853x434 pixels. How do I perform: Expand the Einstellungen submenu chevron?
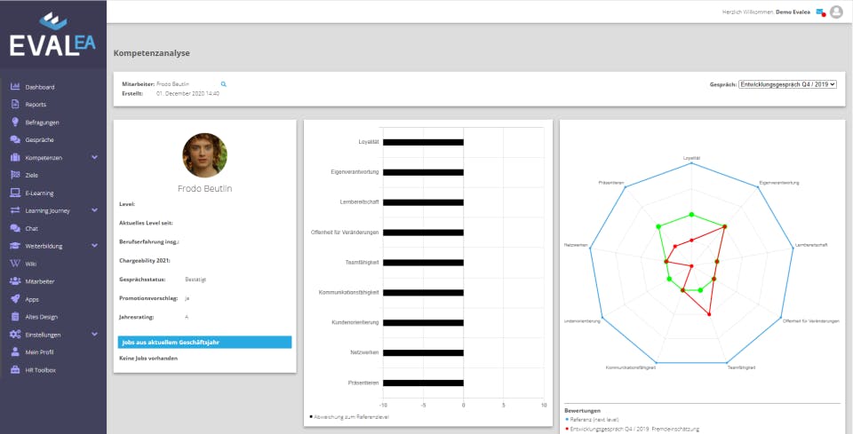[x=95, y=334]
